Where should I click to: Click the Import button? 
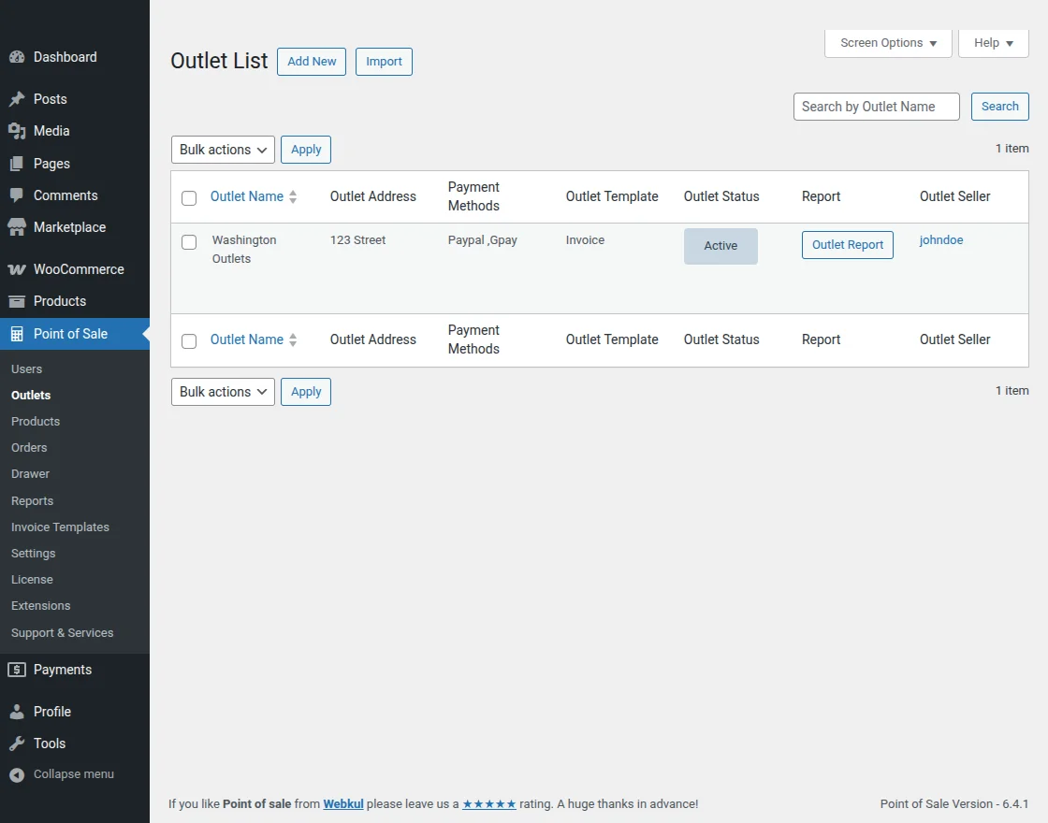point(384,62)
